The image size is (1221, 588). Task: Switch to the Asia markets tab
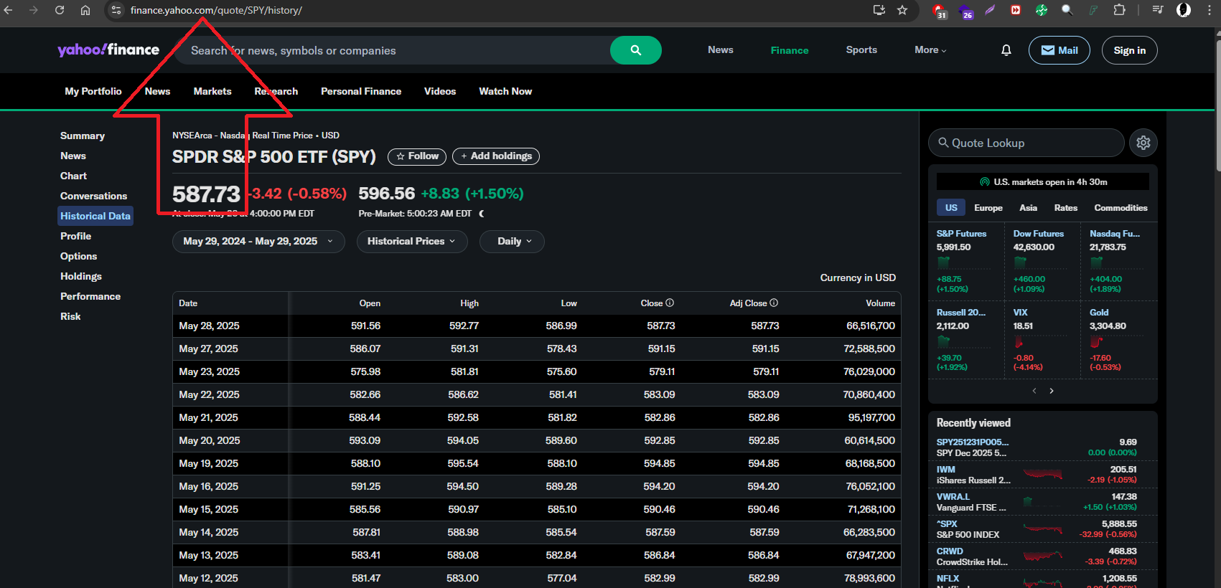pos(1028,208)
